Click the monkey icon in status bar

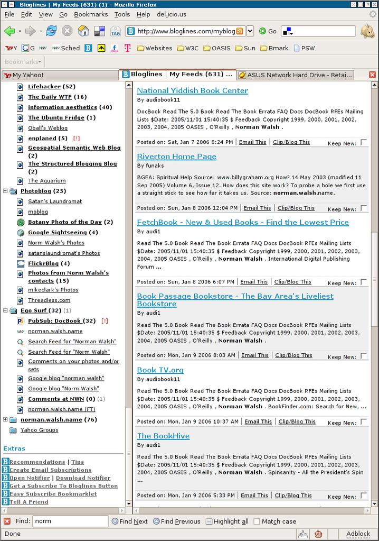click(318, 534)
